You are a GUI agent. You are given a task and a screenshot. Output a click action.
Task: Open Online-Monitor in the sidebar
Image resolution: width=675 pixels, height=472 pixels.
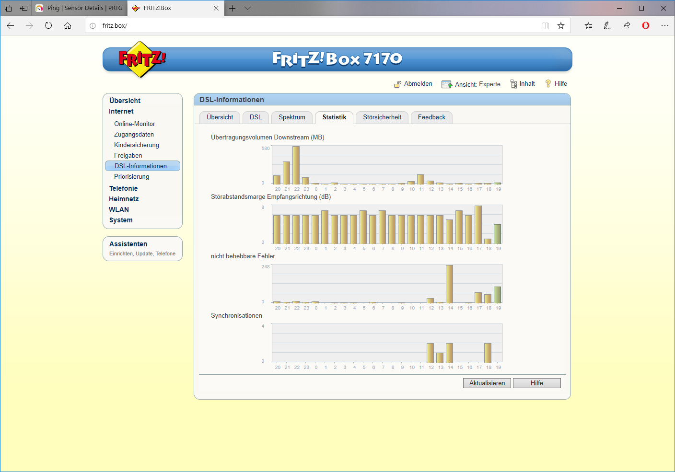pos(134,124)
